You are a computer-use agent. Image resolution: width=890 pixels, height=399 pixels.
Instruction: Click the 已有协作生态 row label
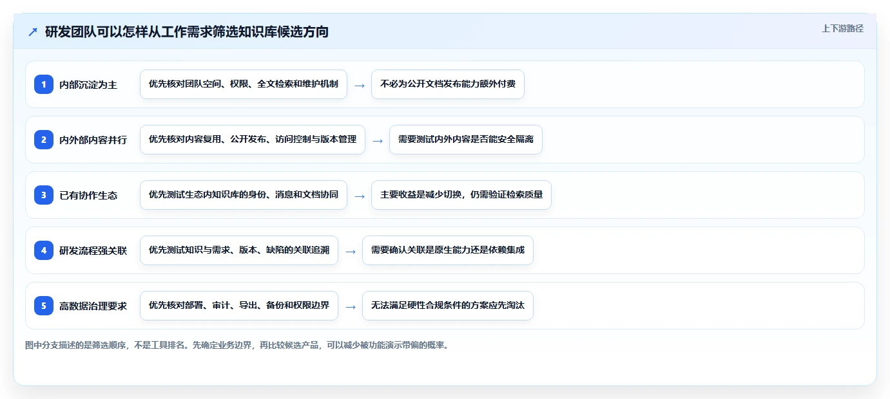point(88,195)
